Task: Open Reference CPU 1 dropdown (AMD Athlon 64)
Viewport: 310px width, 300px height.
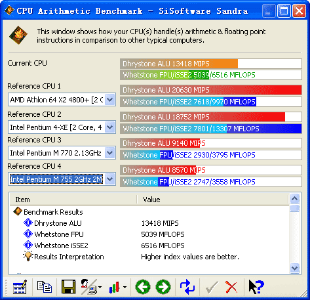Action: click(x=110, y=100)
